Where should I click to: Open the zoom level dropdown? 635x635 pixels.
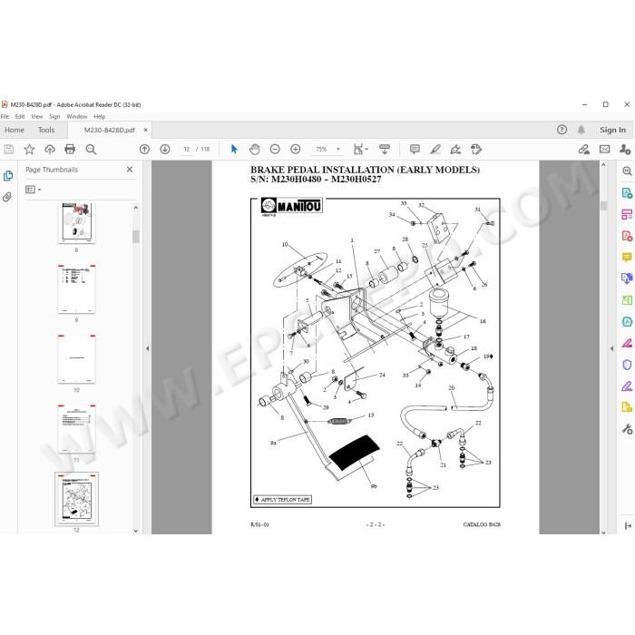pos(338,150)
